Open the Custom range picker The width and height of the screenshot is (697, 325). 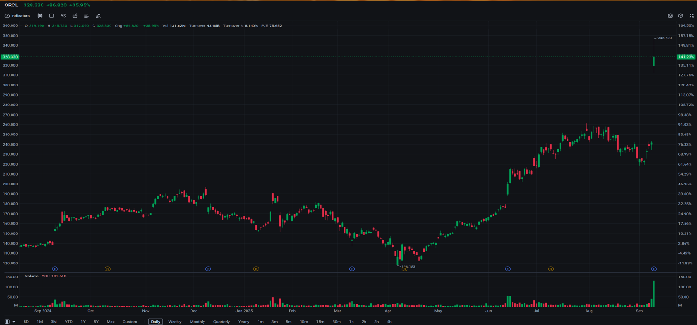pos(130,322)
